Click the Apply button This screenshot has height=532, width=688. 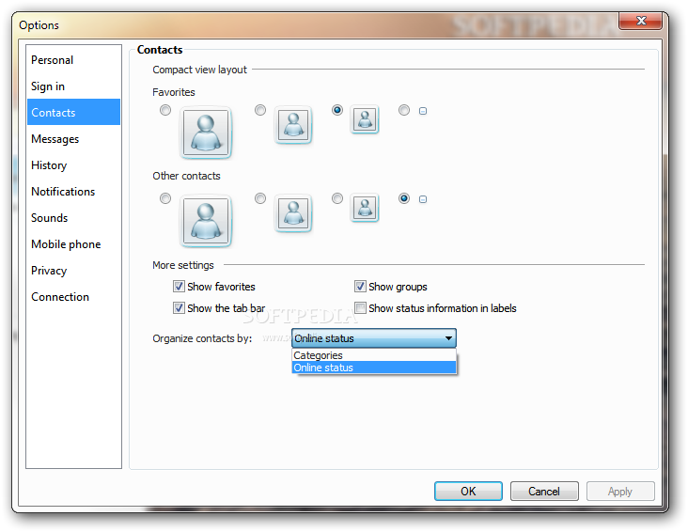click(620, 492)
